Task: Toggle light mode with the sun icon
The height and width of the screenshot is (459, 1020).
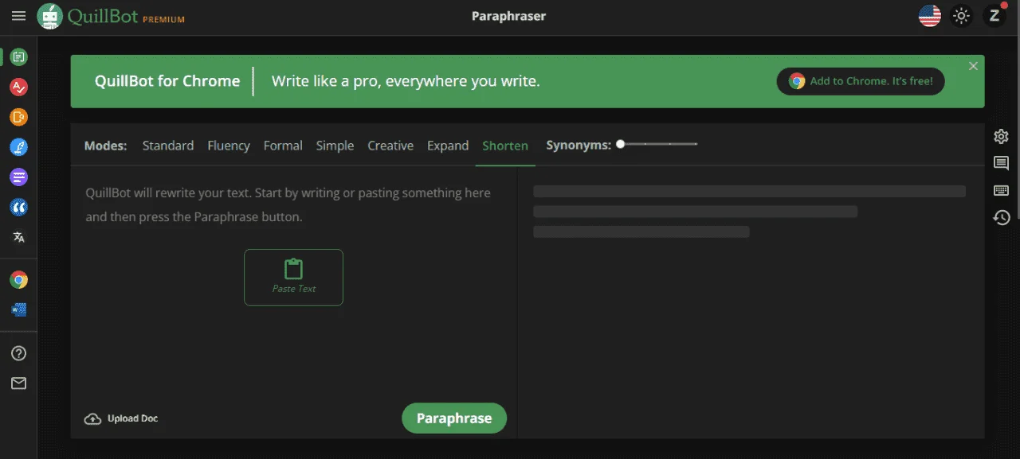Action: [962, 16]
